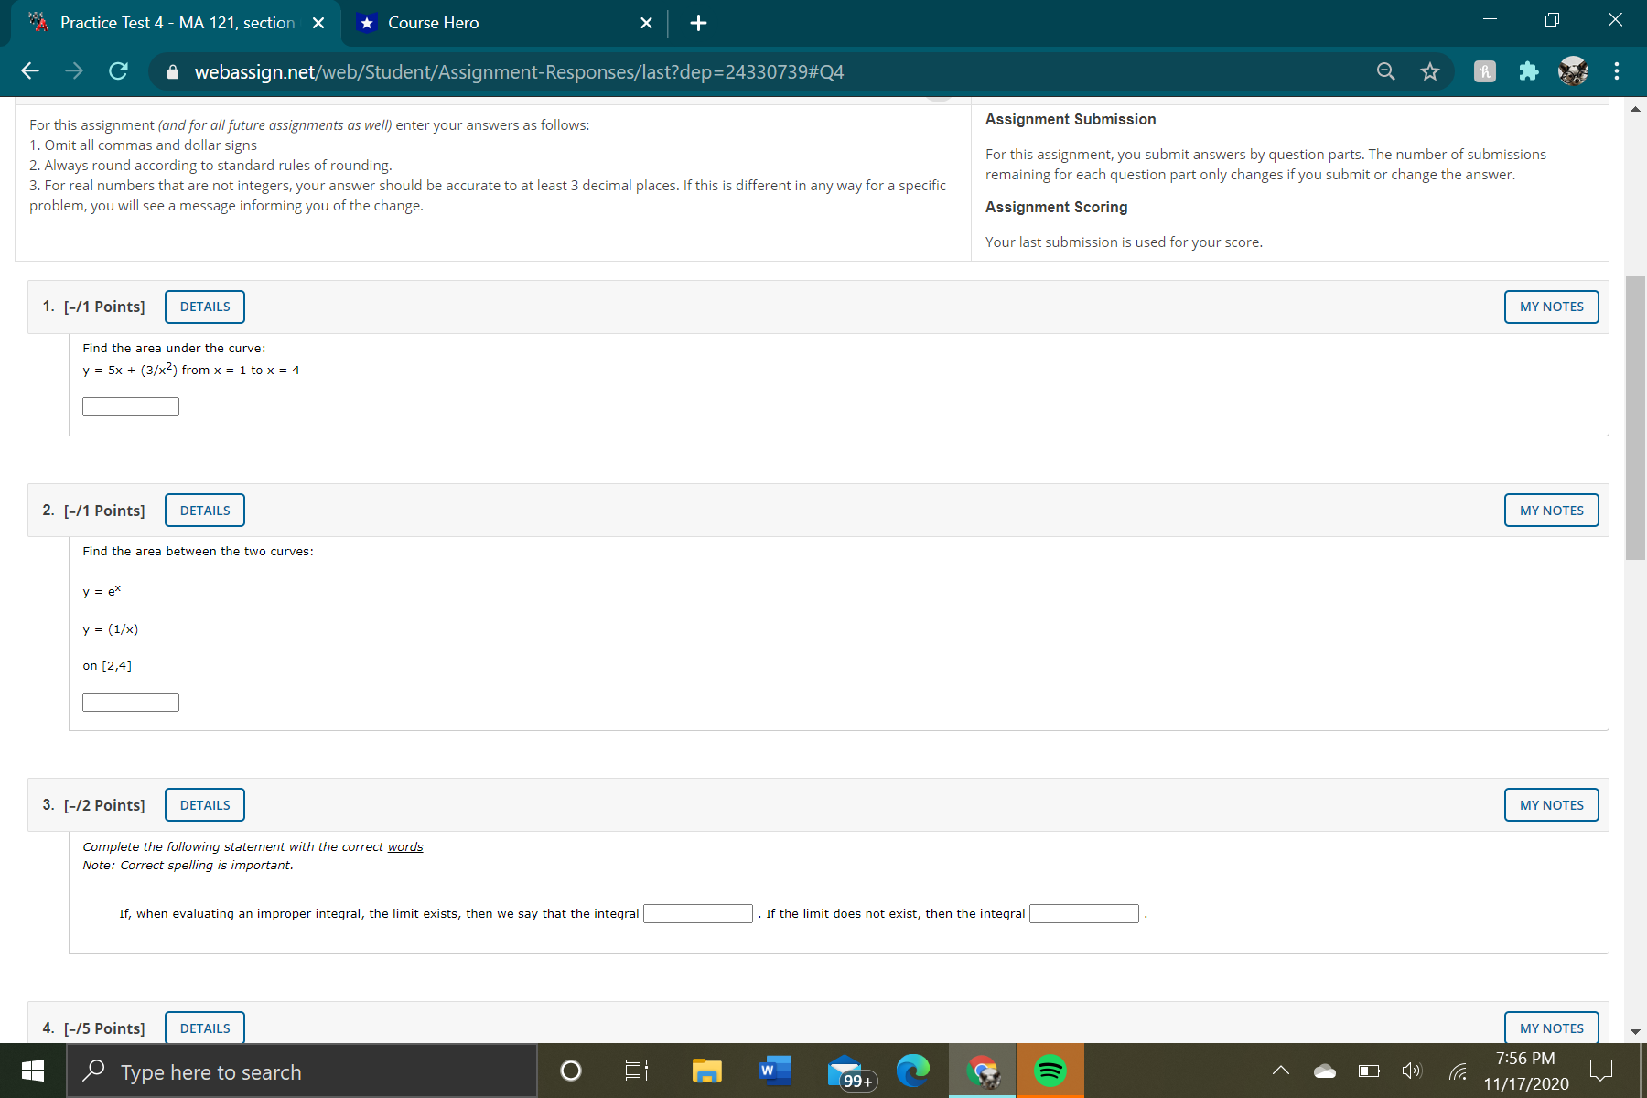Open Microsoft Word from the taskbar
This screenshot has width=1647, height=1098.
coord(775,1071)
